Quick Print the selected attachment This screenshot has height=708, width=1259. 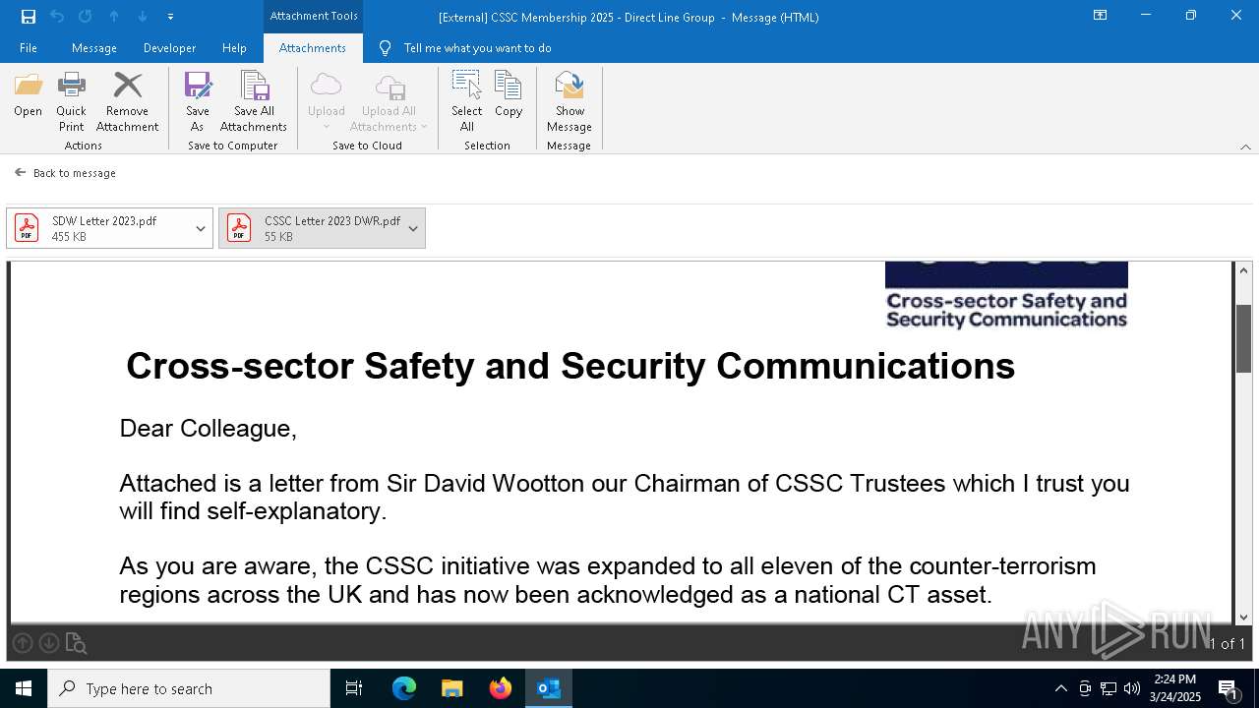pyautogui.click(x=72, y=102)
